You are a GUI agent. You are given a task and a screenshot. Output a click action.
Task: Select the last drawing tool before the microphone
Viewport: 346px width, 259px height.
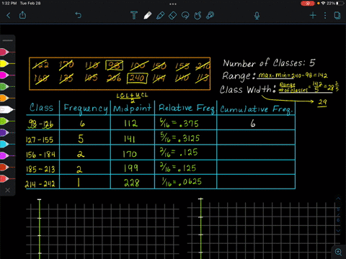point(210,15)
